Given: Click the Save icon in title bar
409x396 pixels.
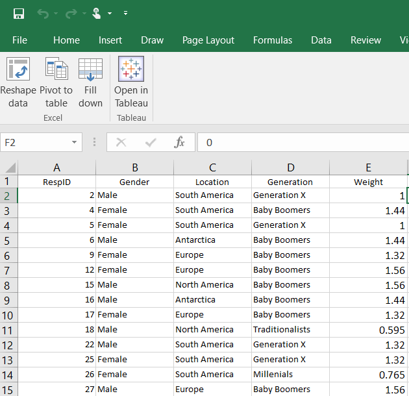Looking at the screenshot, I should point(19,14).
